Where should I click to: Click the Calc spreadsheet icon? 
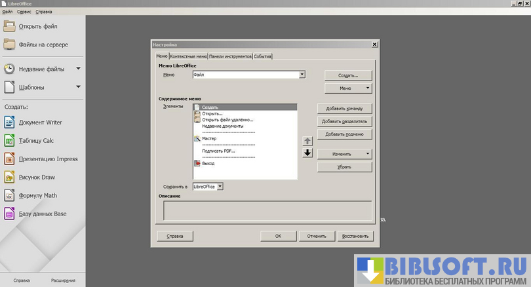click(x=9, y=140)
